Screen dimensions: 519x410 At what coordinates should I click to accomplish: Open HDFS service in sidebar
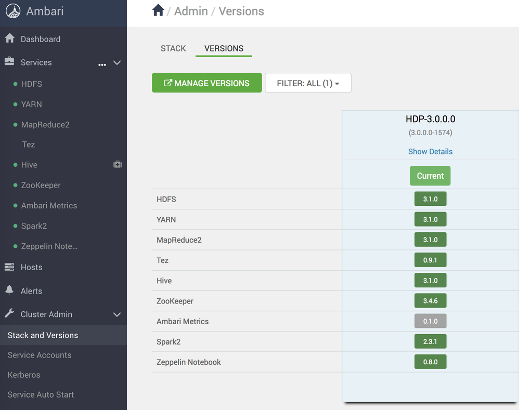pyautogui.click(x=31, y=84)
